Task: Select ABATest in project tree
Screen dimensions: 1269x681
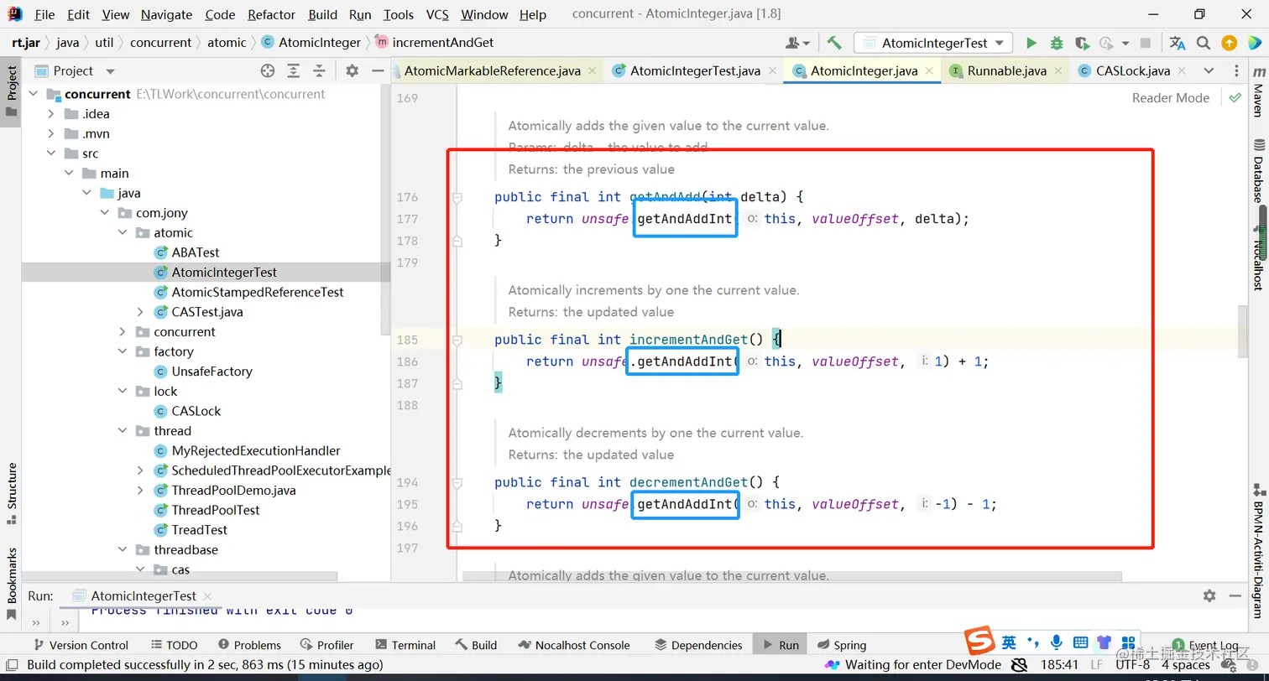Action: (x=195, y=252)
